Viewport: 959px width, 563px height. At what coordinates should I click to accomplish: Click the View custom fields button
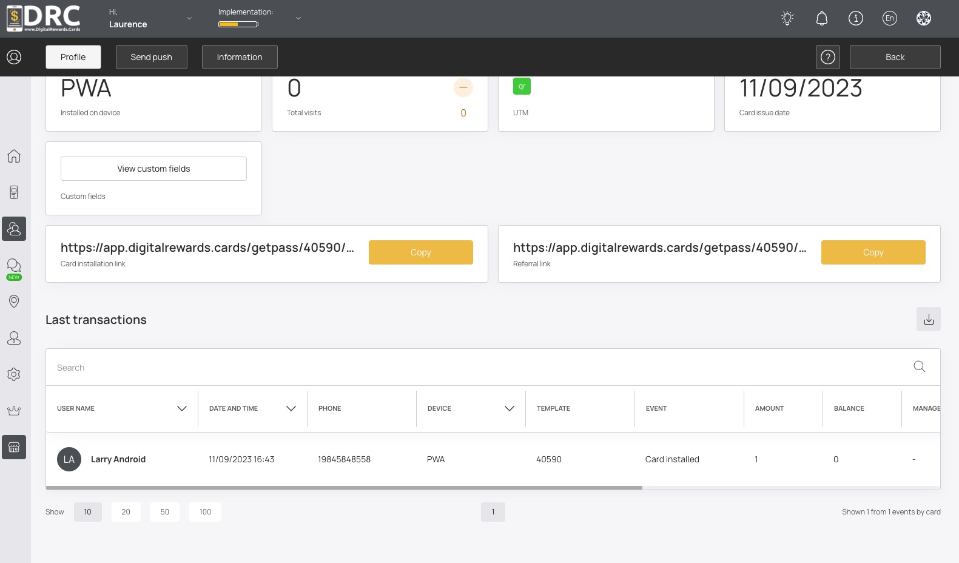[x=153, y=169]
